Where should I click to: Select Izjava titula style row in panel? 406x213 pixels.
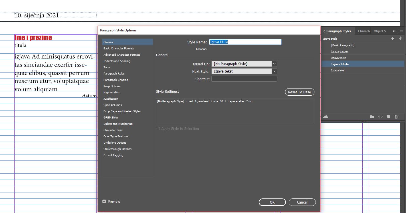(x=363, y=64)
